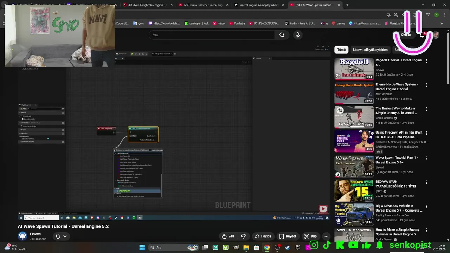450x253 pixels.
Task: Open File Explorer from taskbar
Action: 246,247
